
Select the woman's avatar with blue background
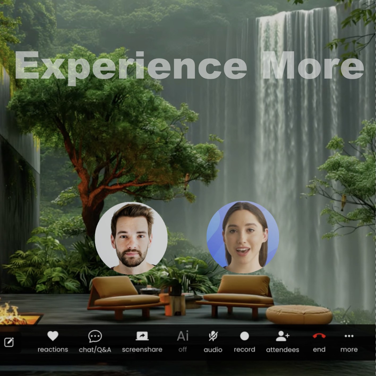pos(243,237)
